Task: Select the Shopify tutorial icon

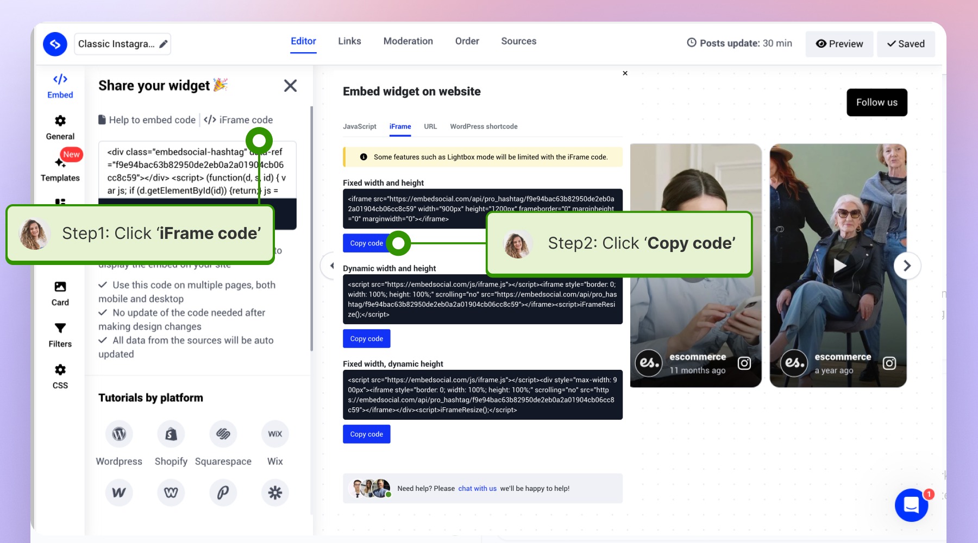Action: coord(171,434)
